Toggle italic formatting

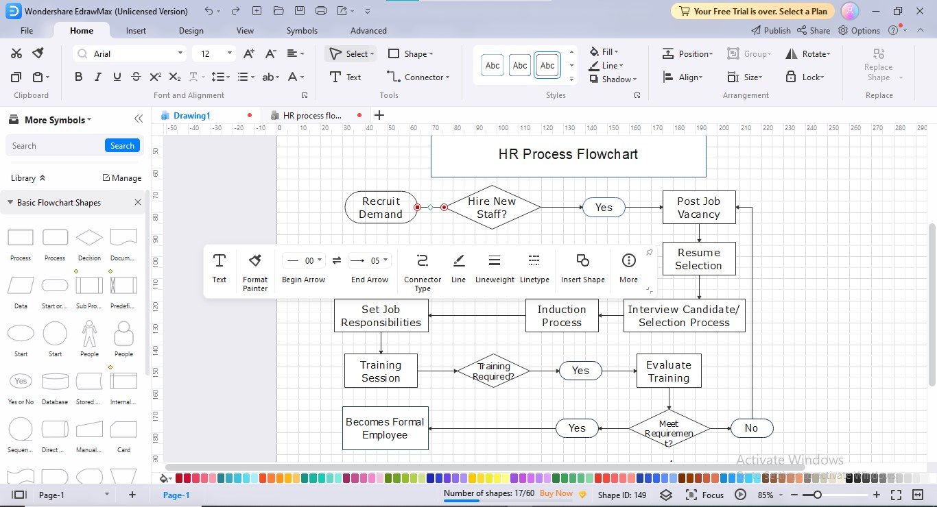coord(97,77)
